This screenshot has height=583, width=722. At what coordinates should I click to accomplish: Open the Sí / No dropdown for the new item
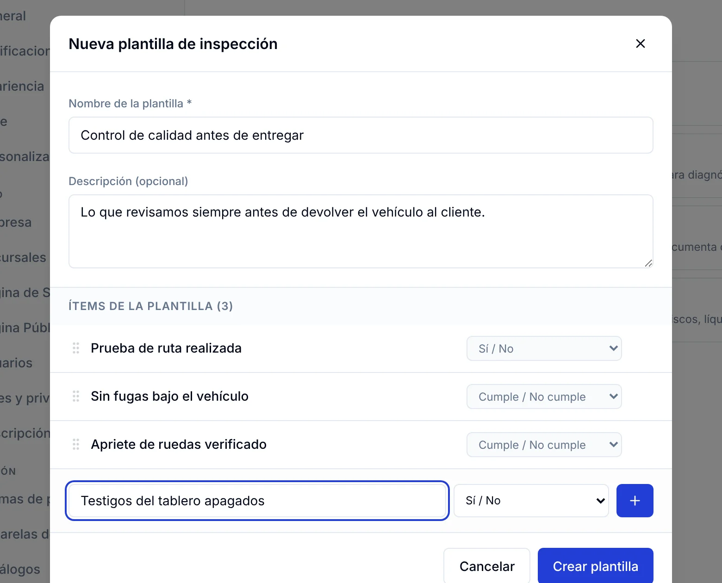(x=531, y=501)
